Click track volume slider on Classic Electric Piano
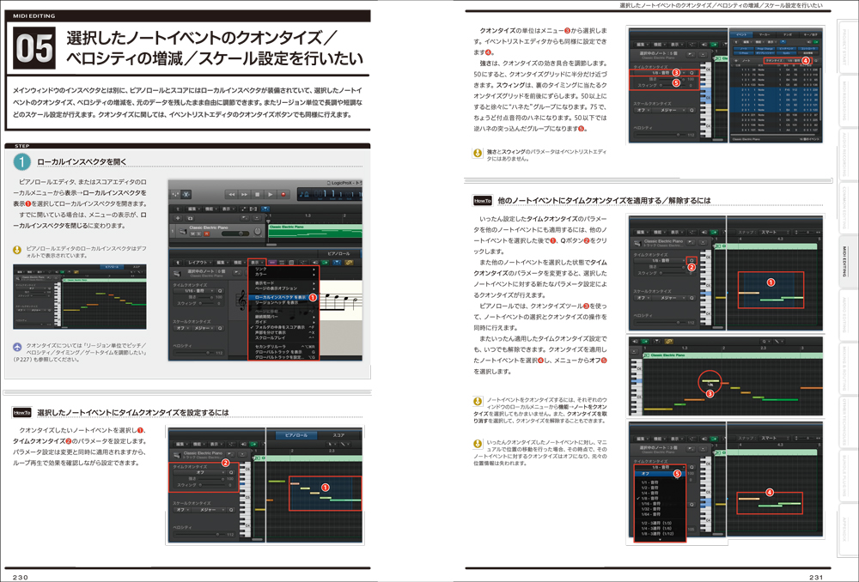 (x=235, y=233)
